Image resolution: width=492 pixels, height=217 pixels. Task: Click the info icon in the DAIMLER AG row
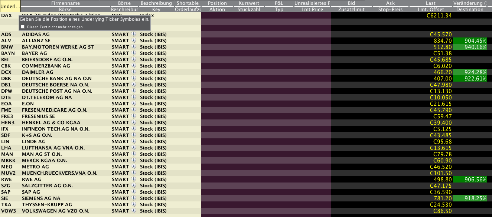coord(134,72)
